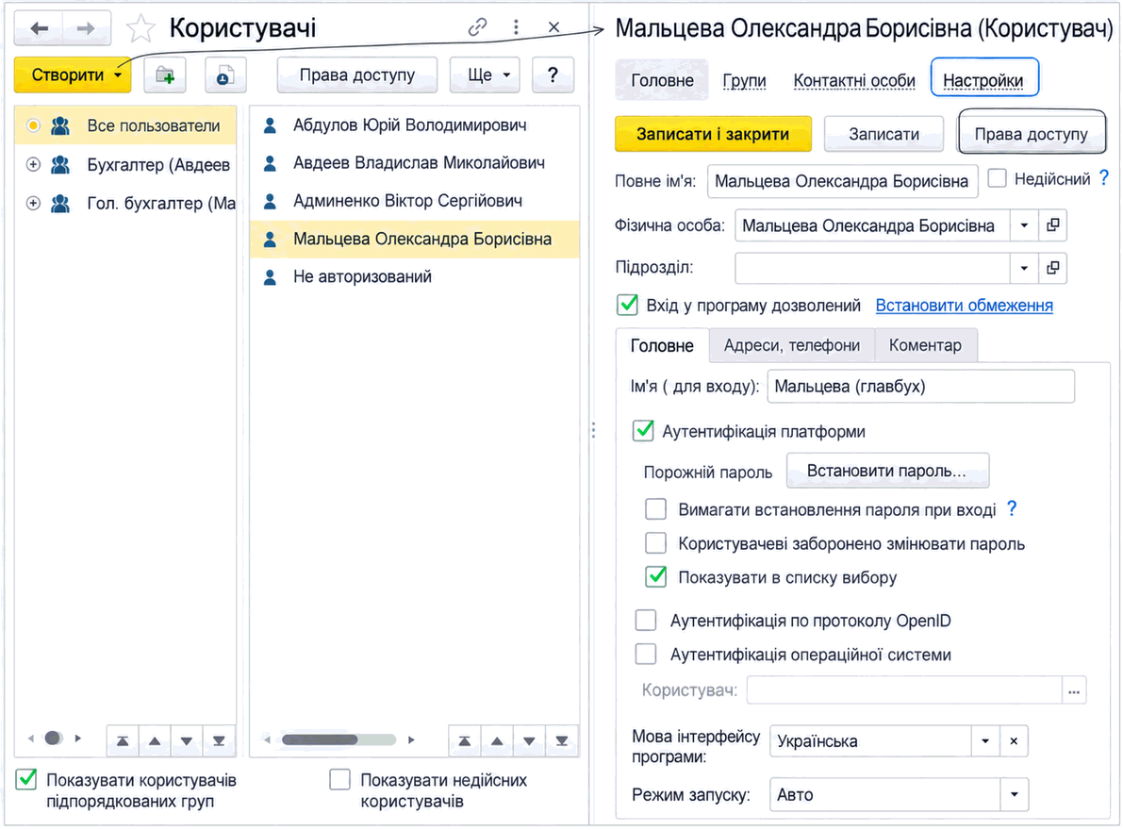The image size is (1123, 830).
Task: Open the Ще dropdown menu
Action: tap(485, 75)
